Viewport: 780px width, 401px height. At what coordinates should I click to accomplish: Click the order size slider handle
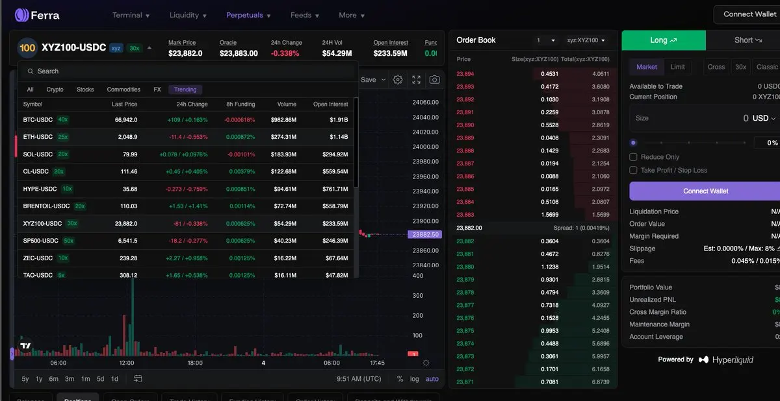pyautogui.click(x=633, y=143)
